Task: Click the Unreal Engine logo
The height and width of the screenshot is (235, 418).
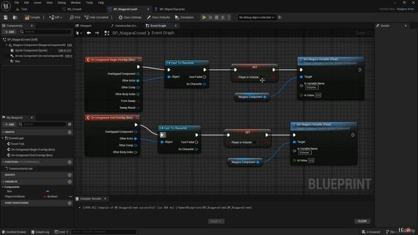Action: (6, 6)
